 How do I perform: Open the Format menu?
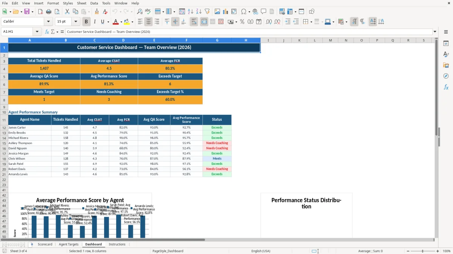pos(53,3)
